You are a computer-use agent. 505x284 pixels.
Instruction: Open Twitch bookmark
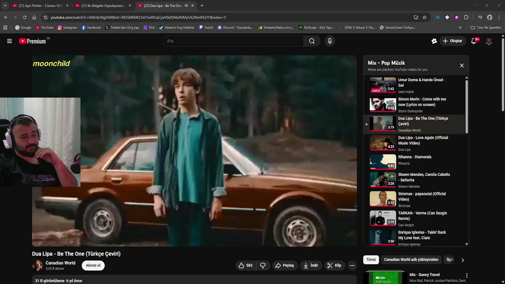click(206, 28)
